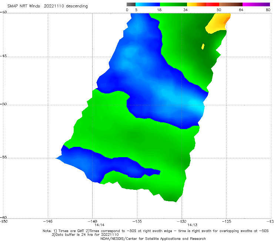Click the longitude label '-140'

point(92,221)
